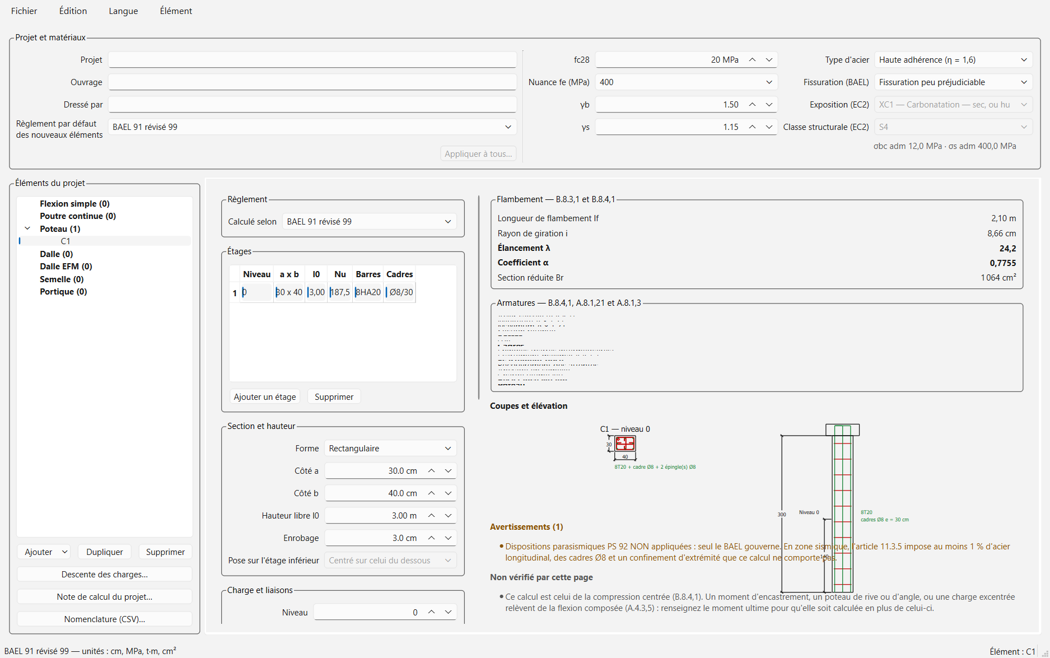This screenshot has width=1050, height=658.
Task: Click Ajouter un étage button
Action: (x=265, y=396)
